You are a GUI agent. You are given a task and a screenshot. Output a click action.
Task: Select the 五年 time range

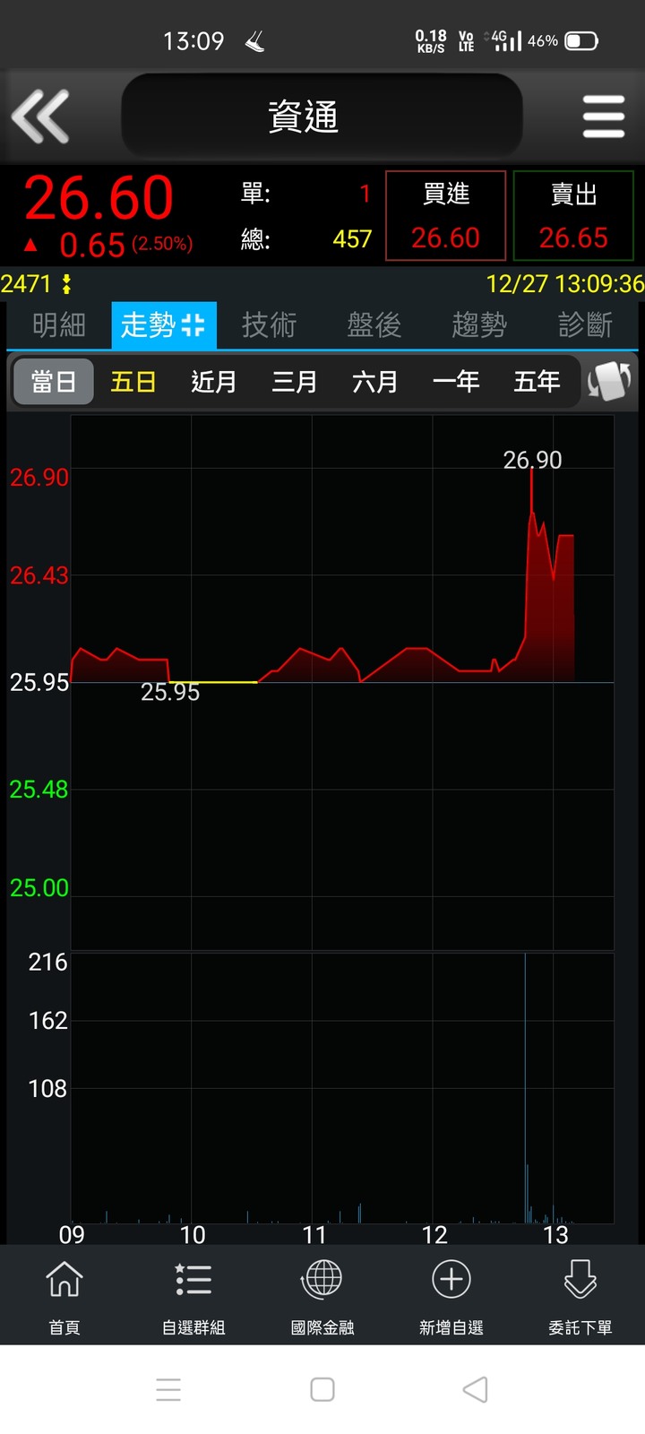tap(537, 382)
